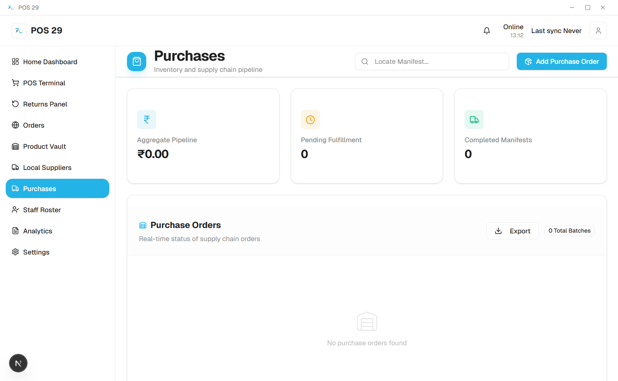Click the Pending Fulfillment label
Viewport: 618px width, 381px height.
(331, 140)
